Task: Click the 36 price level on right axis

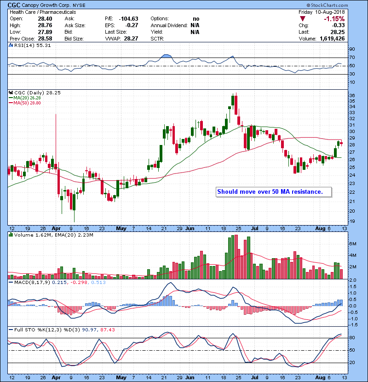Action: [x=352, y=96]
